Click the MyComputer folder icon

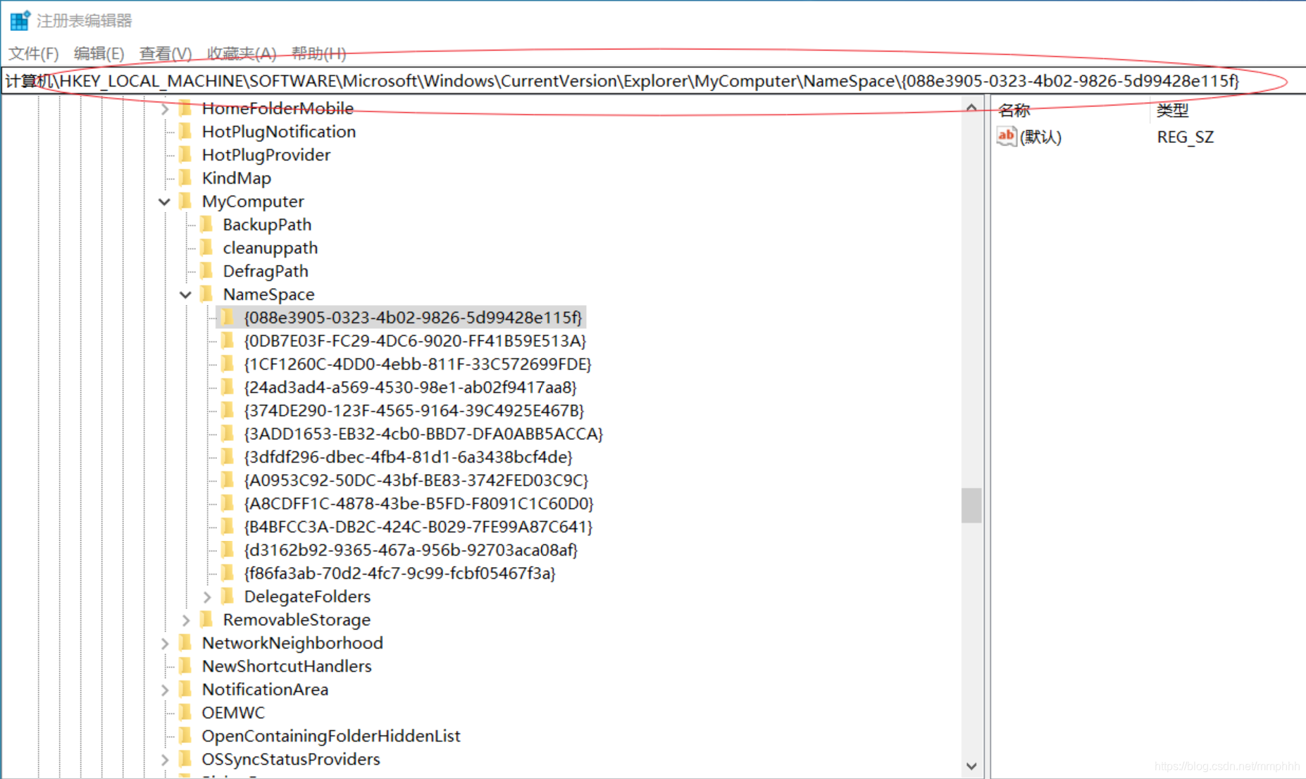tap(185, 201)
